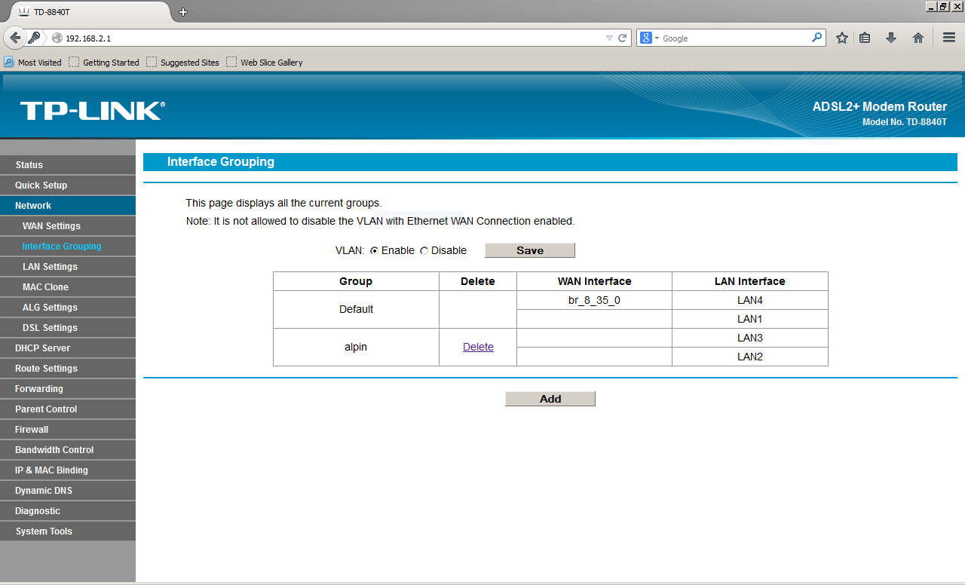Image resolution: width=965 pixels, height=585 pixels.
Task: Open the Firefox hamburger menu
Action: coord(949,38)
